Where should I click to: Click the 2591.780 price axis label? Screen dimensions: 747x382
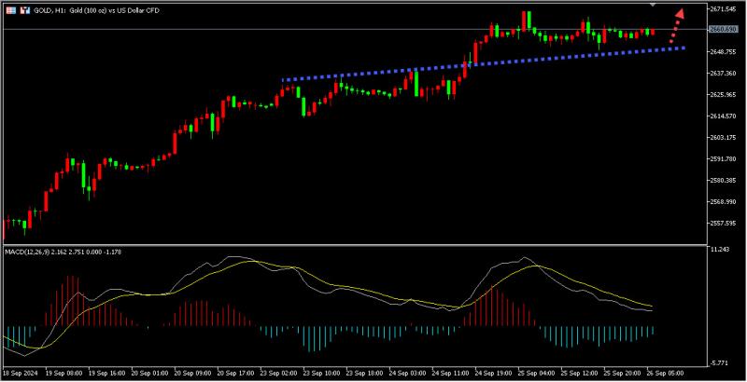click(x=724, y=158)
